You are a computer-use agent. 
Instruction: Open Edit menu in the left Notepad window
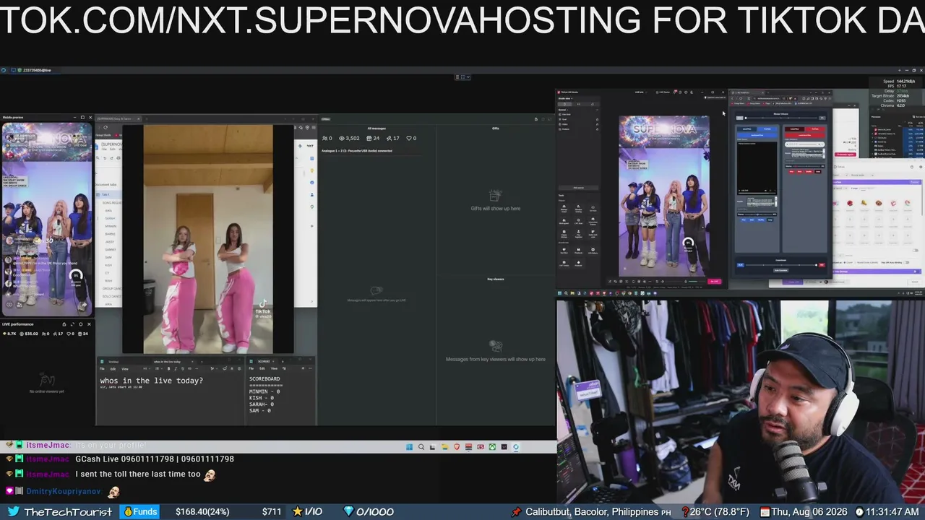pos(113,368)
